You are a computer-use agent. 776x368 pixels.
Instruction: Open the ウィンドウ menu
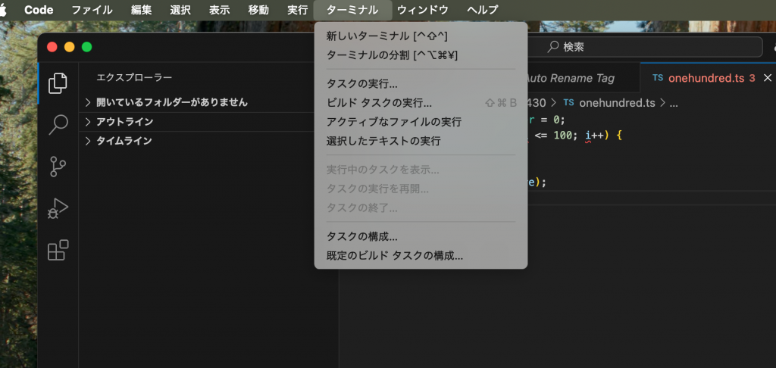point(423,10)
